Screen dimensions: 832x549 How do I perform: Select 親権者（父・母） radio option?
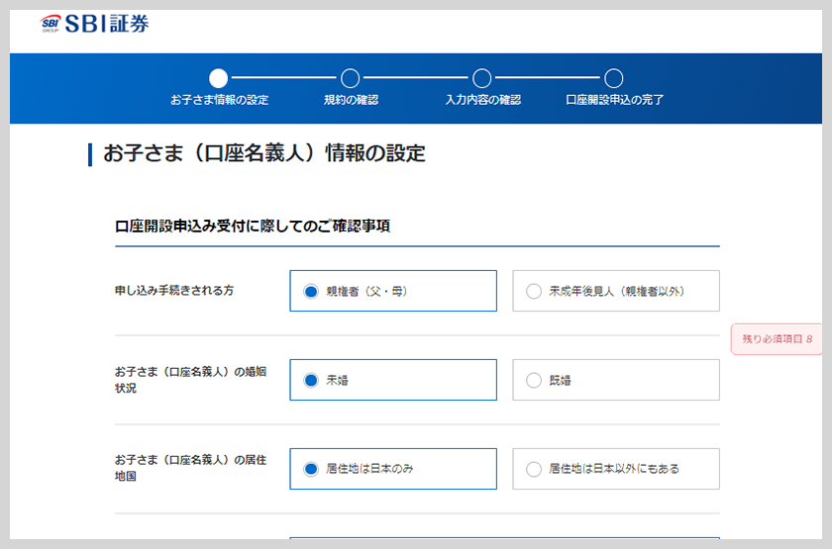point(393,291)
